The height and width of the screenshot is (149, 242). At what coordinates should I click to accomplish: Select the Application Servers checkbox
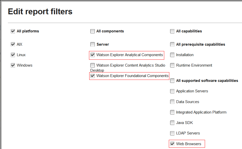172,91
